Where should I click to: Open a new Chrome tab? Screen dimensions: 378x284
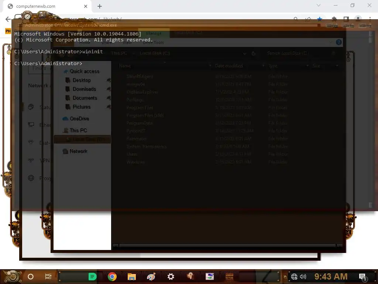click(x=100, y=6)
